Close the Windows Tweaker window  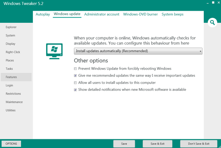[x=219, y=3]
